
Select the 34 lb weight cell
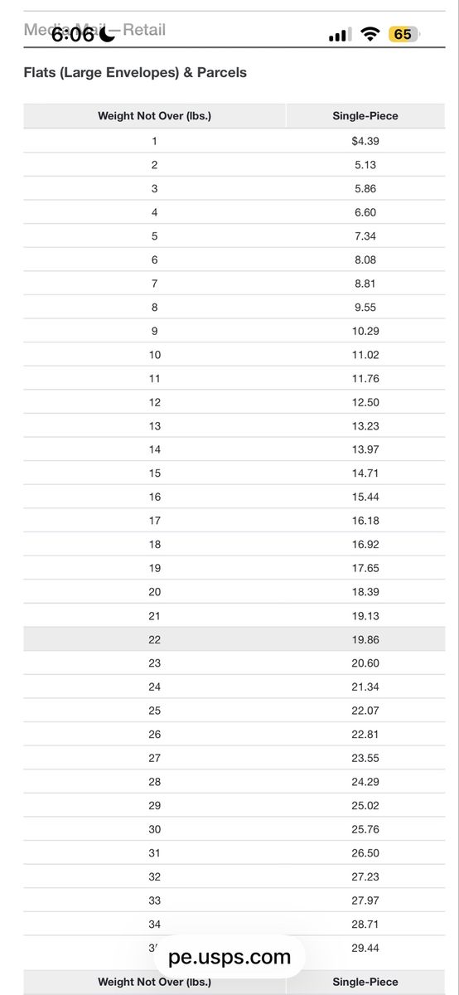(154, 924)
